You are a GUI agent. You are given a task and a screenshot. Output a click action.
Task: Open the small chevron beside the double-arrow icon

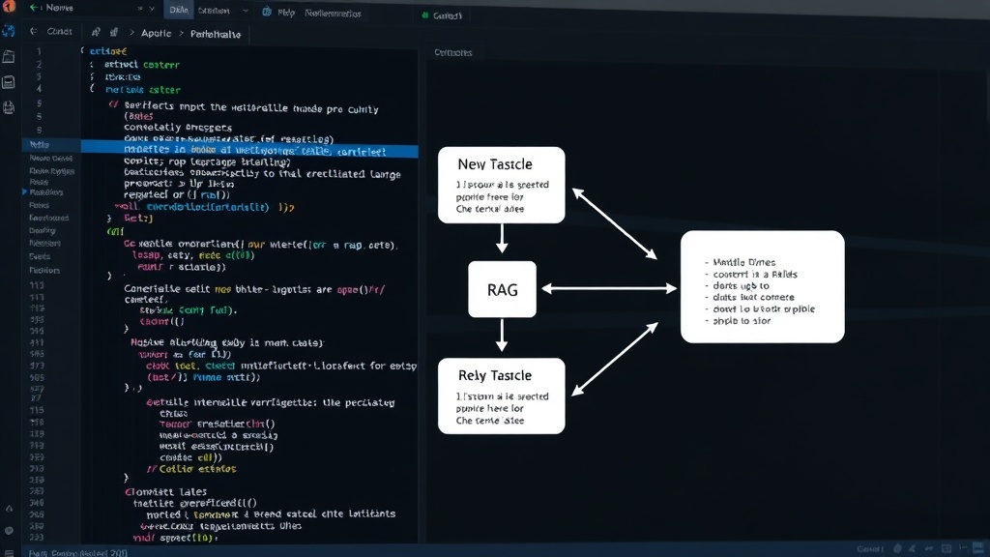152,9
